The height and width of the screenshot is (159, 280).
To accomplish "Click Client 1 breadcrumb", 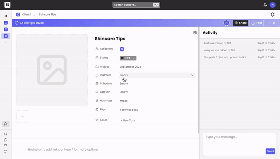I will [x=27, y=14].
